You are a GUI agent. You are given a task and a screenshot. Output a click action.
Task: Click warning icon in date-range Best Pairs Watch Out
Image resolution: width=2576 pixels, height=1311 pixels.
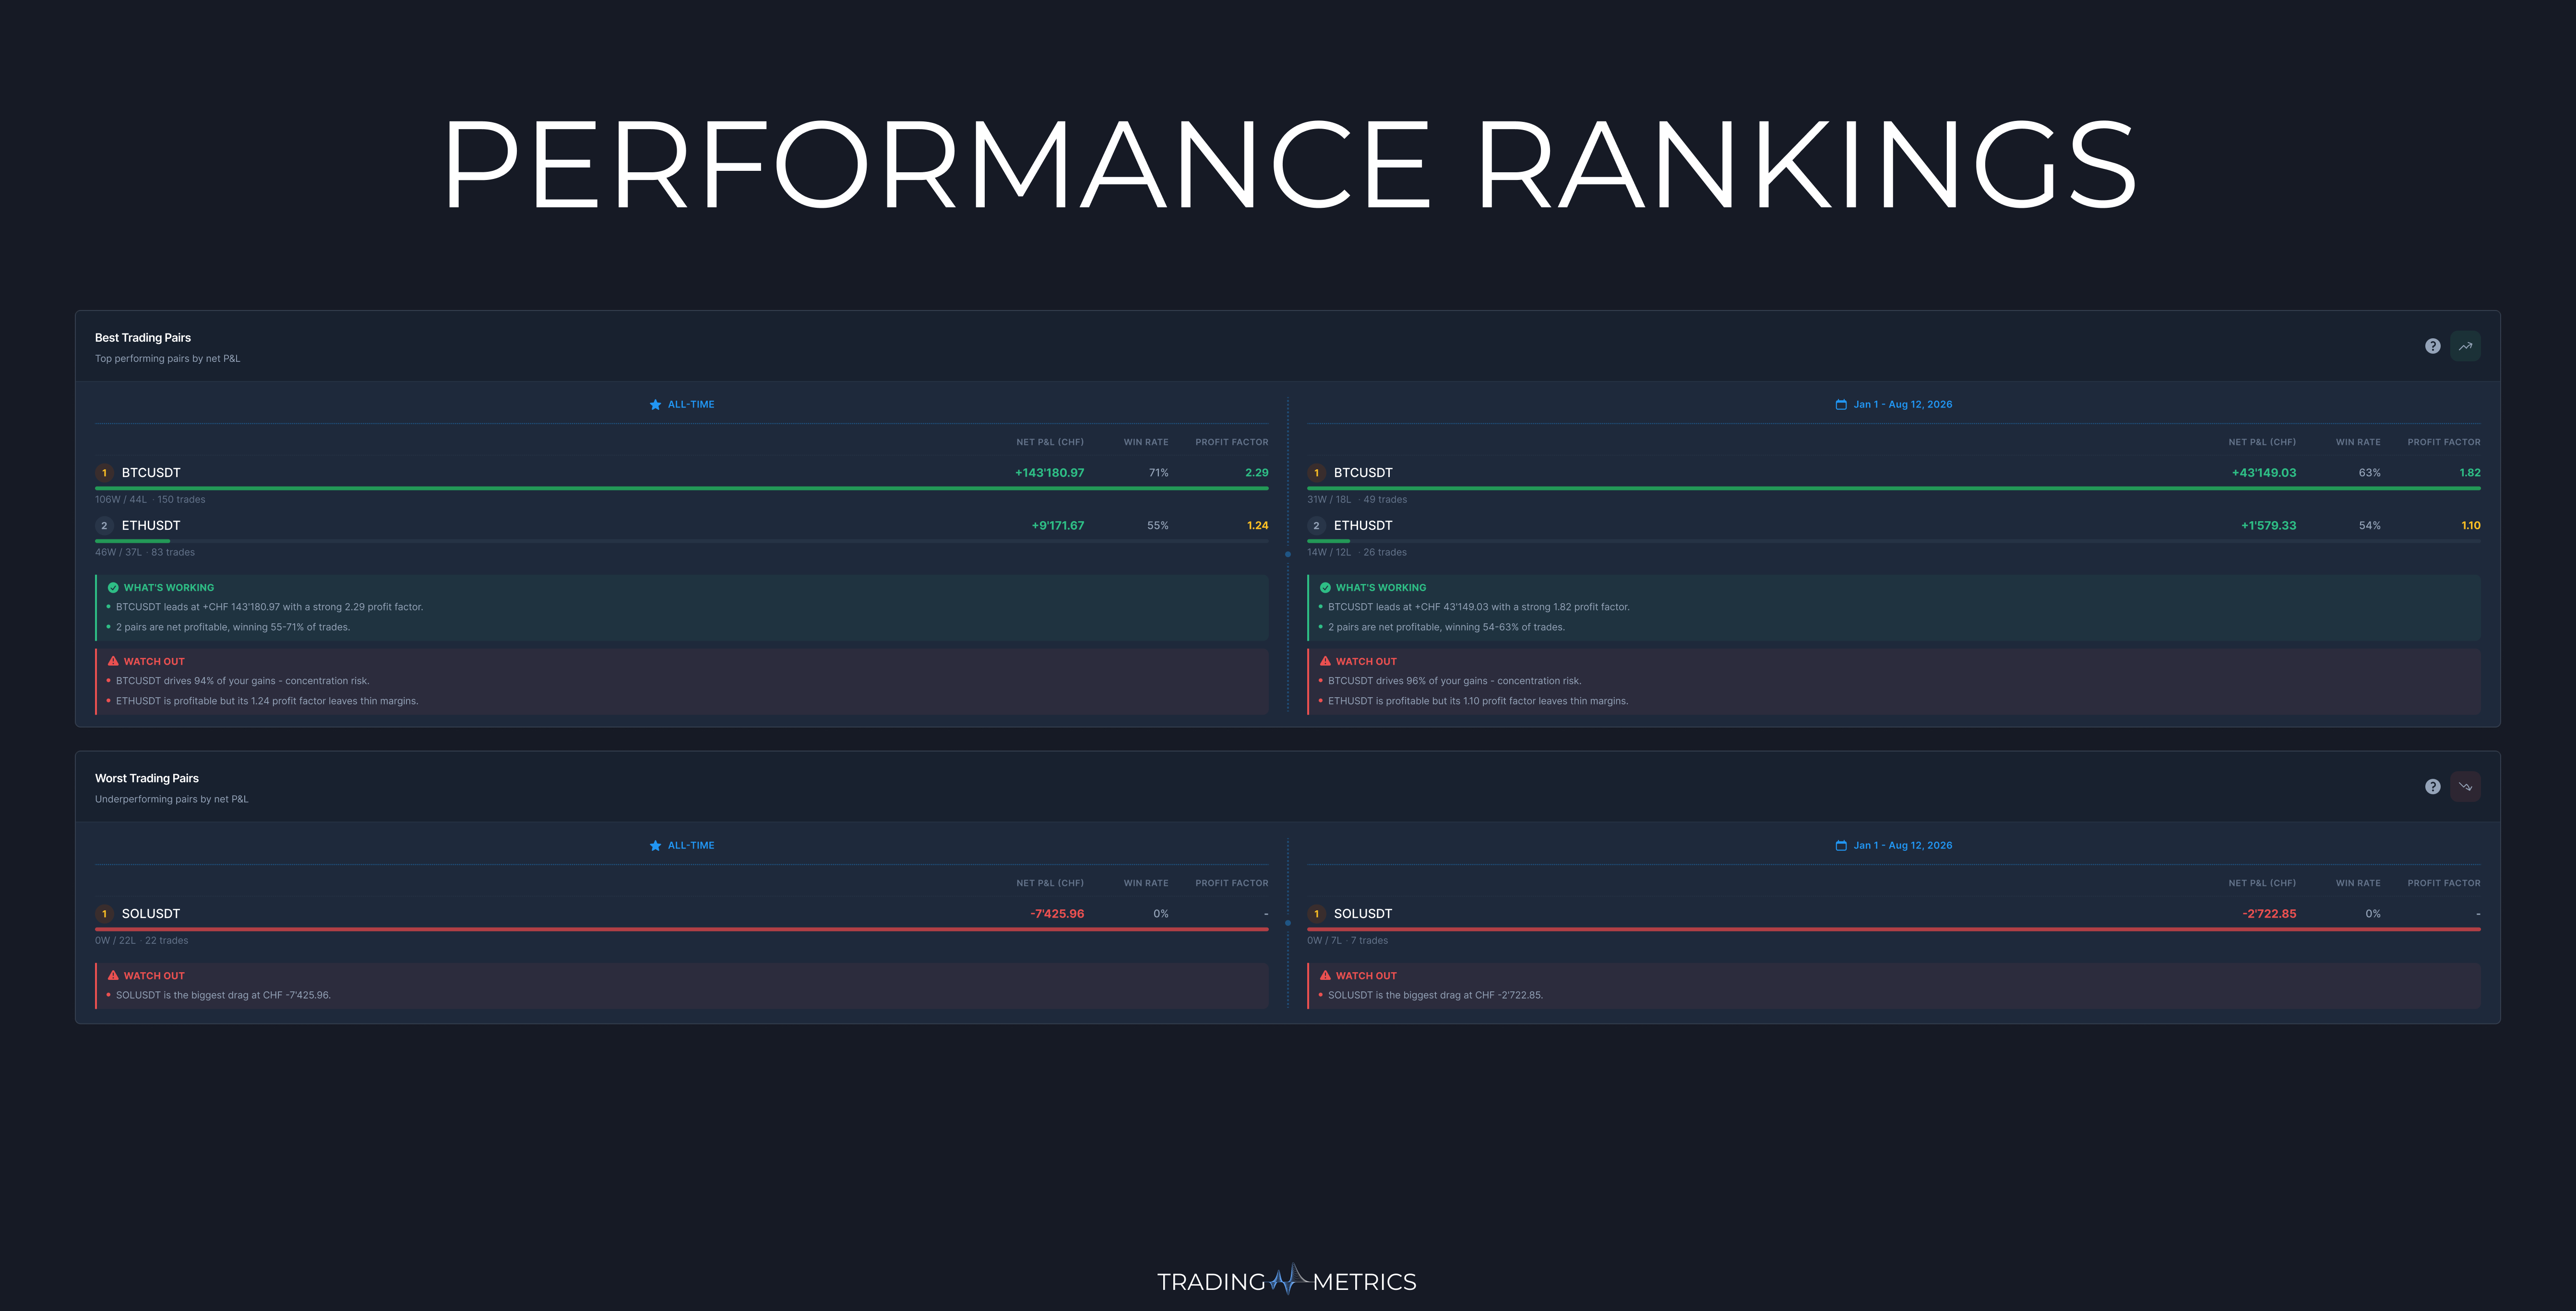coord(1325,661)
